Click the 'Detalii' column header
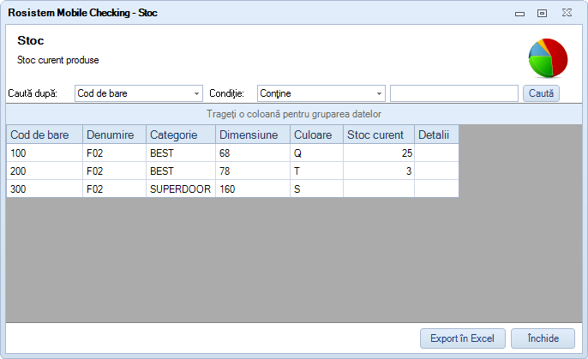This screenshot has height=359, width=588. coord(436,135)
